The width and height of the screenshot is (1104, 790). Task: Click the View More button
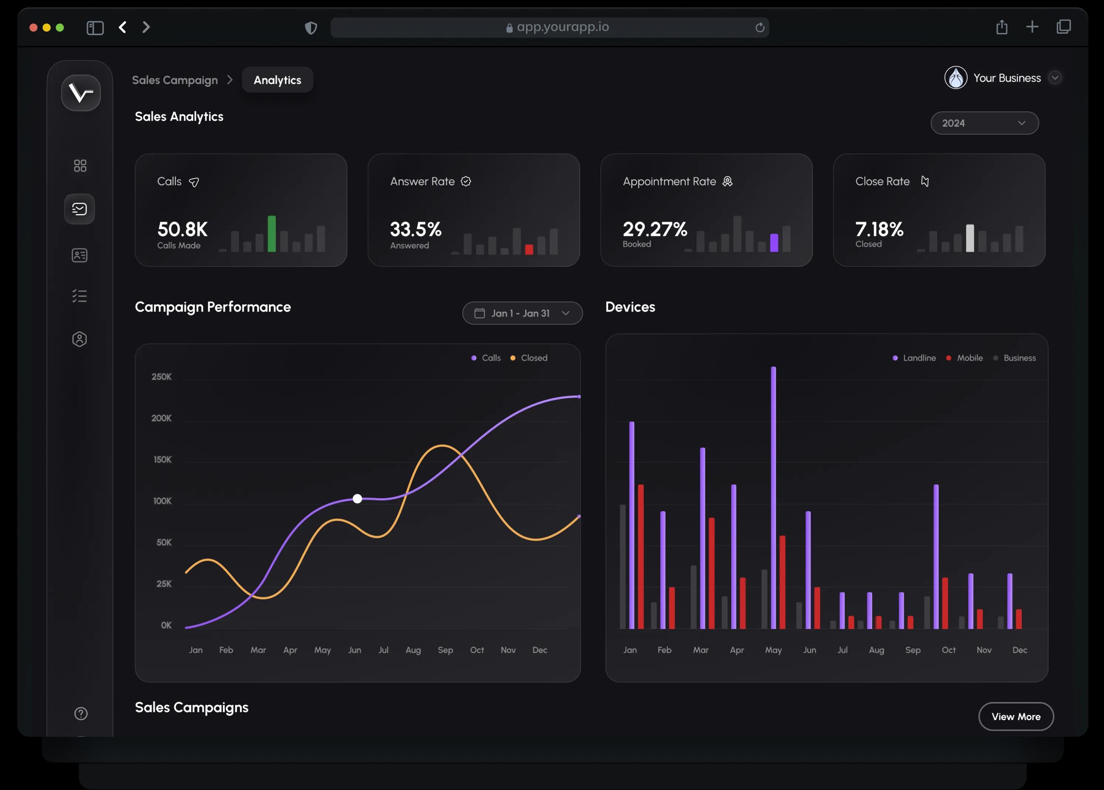point(1016,716)
